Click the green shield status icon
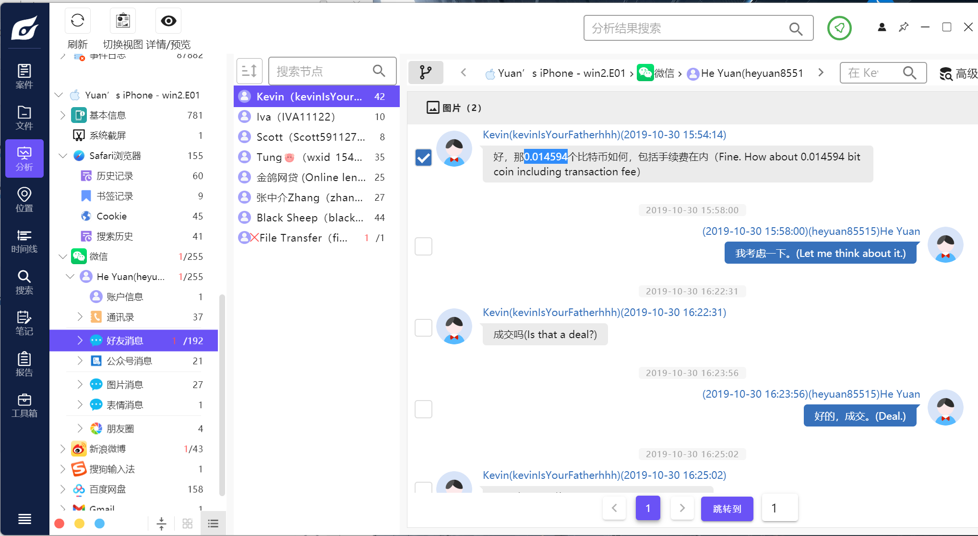978x536 pixels. tap(839, 28)
